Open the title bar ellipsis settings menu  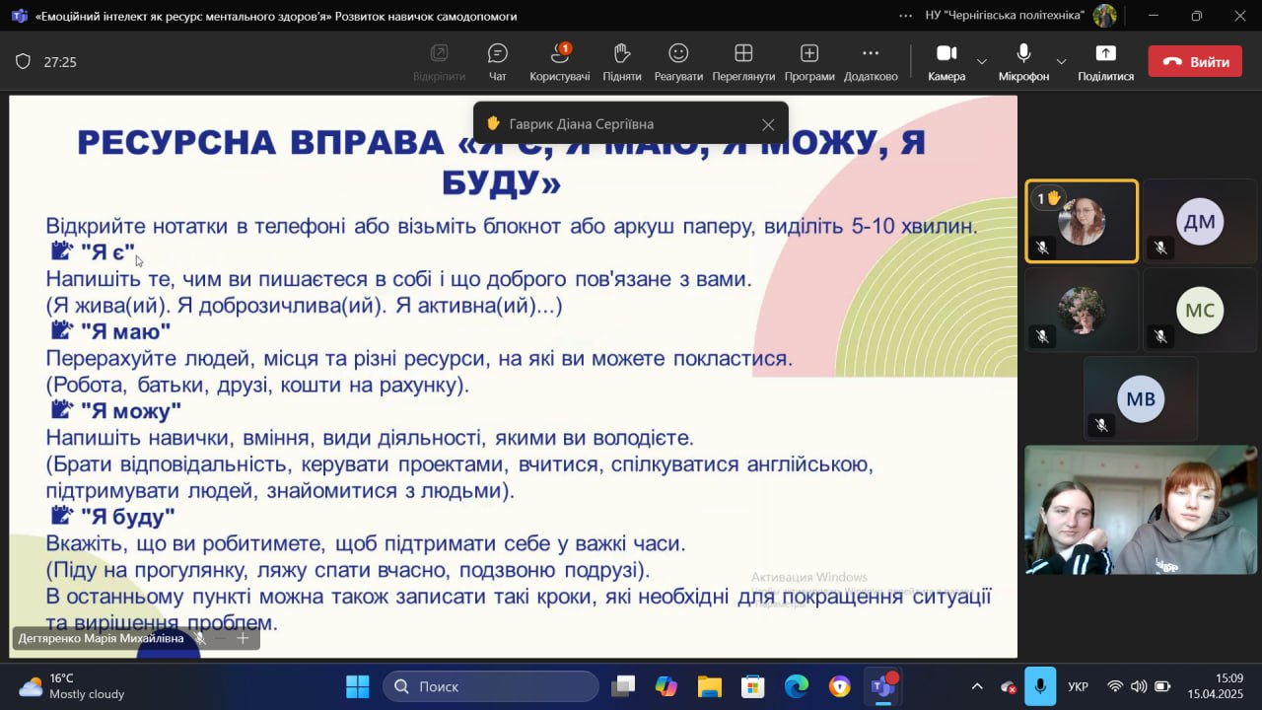click(x=906, y=16)
